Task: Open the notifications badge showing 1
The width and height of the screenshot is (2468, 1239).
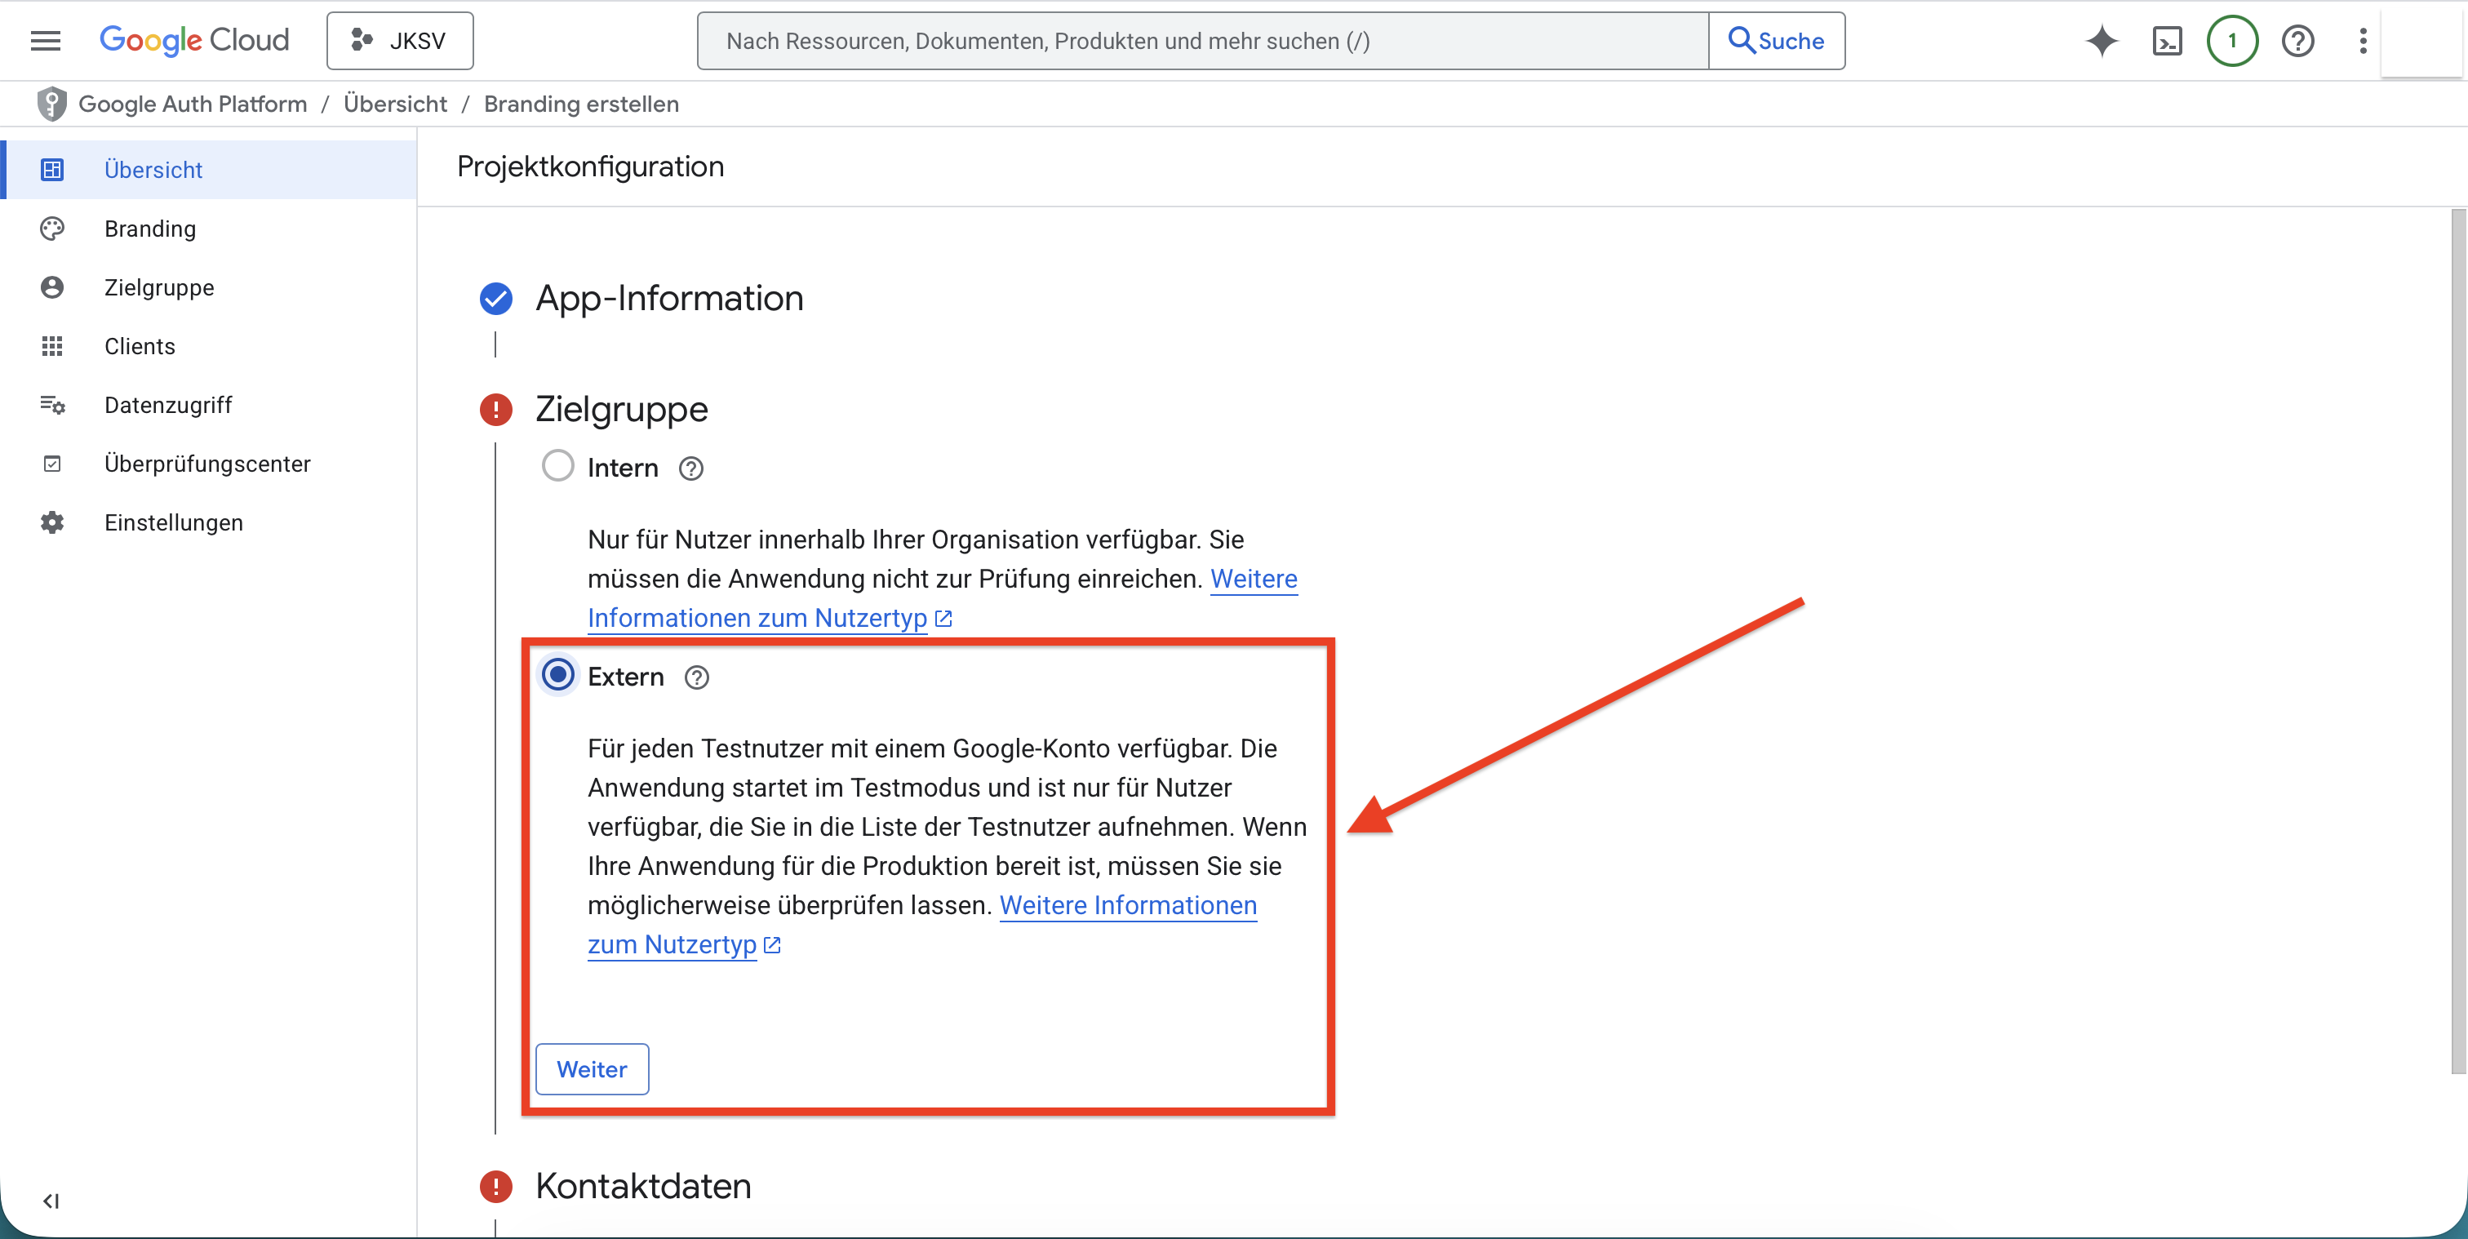Action: click(2231, 40)
